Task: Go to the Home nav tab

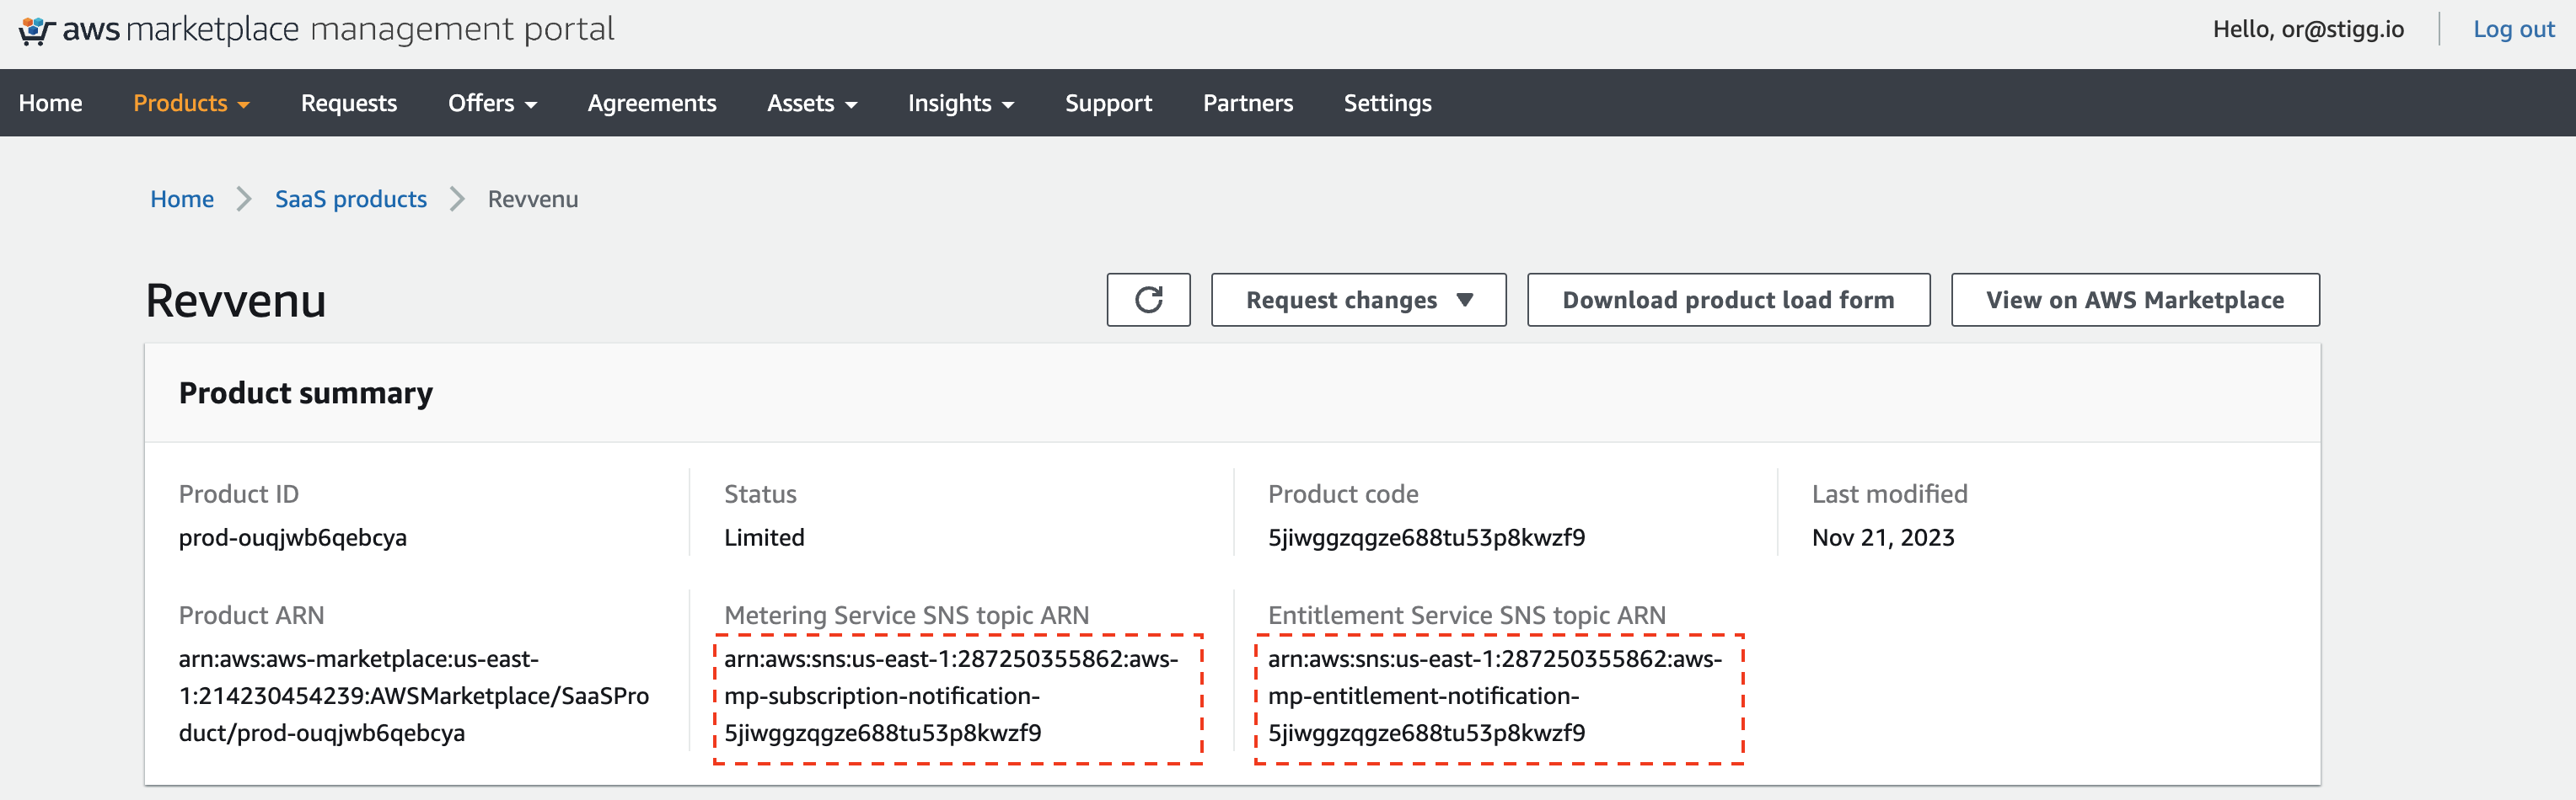Action: click(51, 103)
